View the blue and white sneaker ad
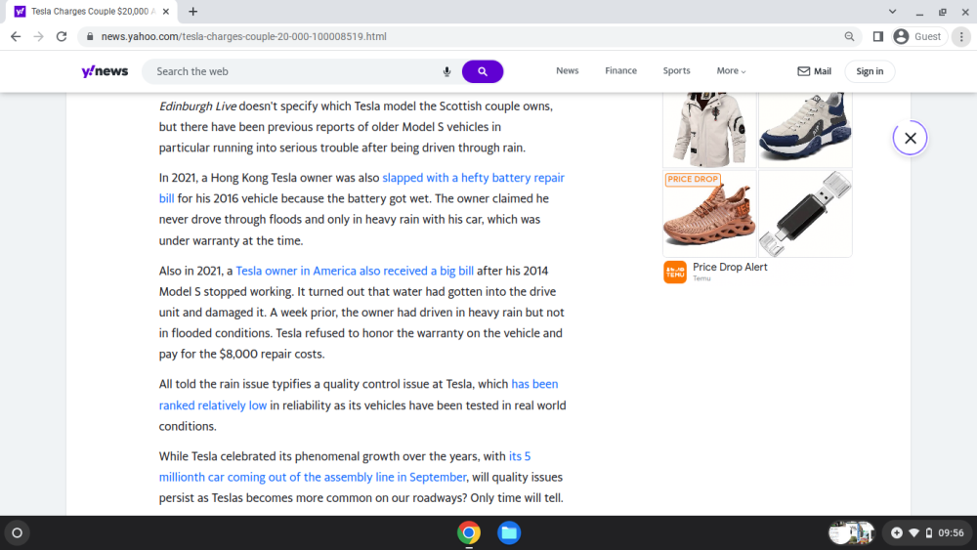This screenshot has height=550, width=977. tap(805, 130)
